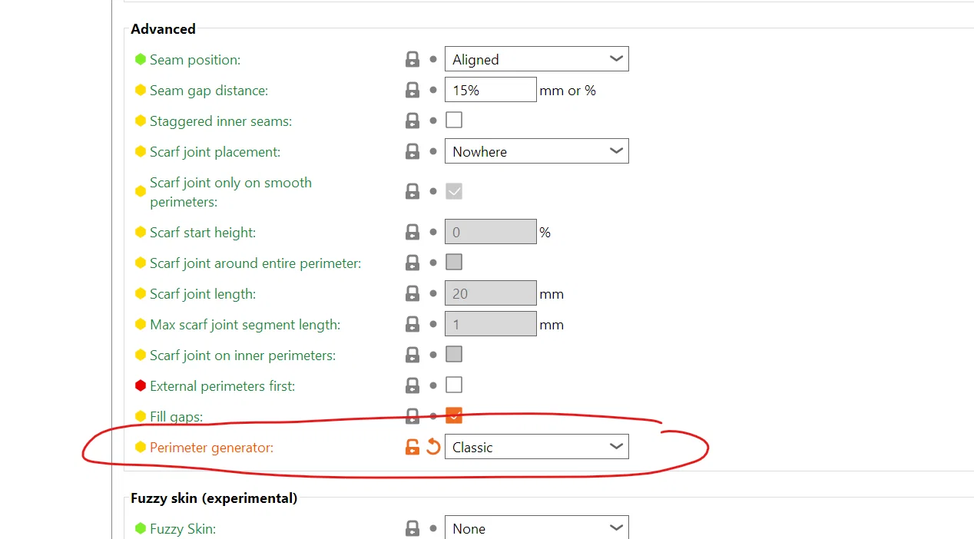Viewport: 974px width, 539px height.
Task: Expand the Scarf joint placement dropdown
Action: point(536,151)
